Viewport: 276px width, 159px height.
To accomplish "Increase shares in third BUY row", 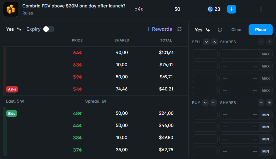I will [255, 139].
